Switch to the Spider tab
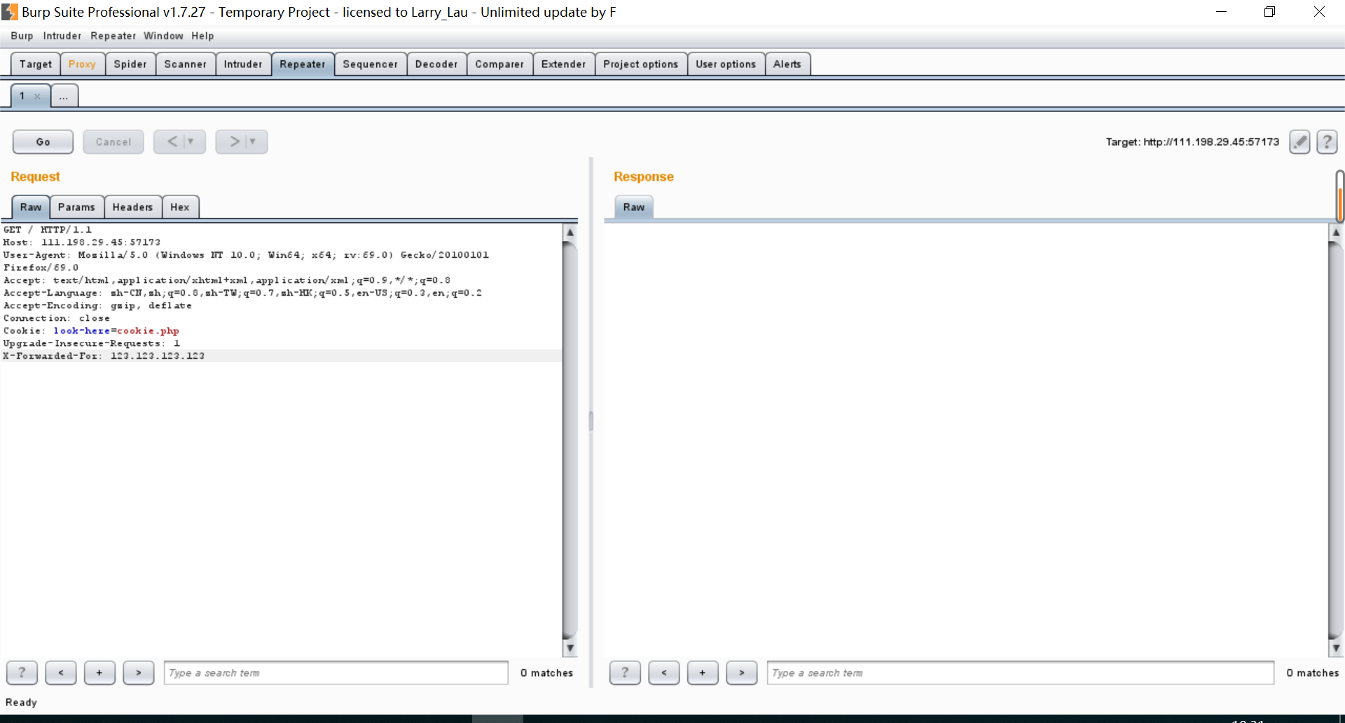The image size is (1345, 723). tap(130, 64)
